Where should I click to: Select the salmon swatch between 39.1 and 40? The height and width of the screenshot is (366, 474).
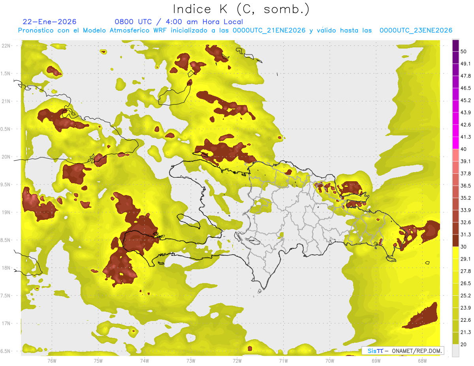pyautogui.click(x=456, y=155)
